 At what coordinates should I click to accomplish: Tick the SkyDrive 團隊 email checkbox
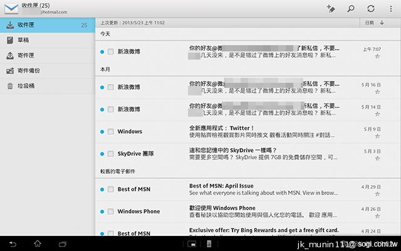[x=110, y=154]
